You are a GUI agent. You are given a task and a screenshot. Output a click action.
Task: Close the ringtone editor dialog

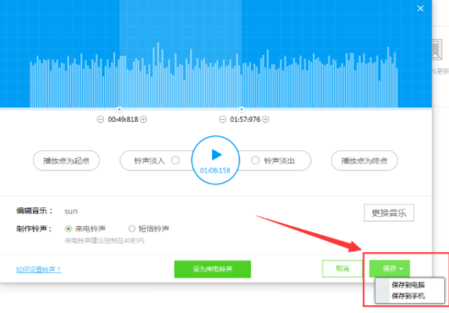point(420,9)
